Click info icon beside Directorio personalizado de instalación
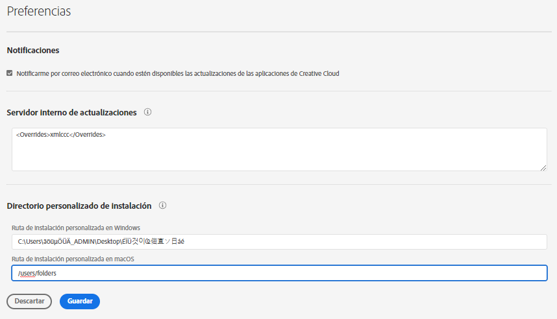 coord(162,206)
